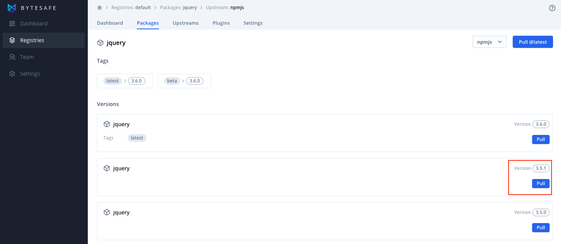The image size is (561, 244).
Task: Click the Pull @latest button
Action: (x=533, y=42)
